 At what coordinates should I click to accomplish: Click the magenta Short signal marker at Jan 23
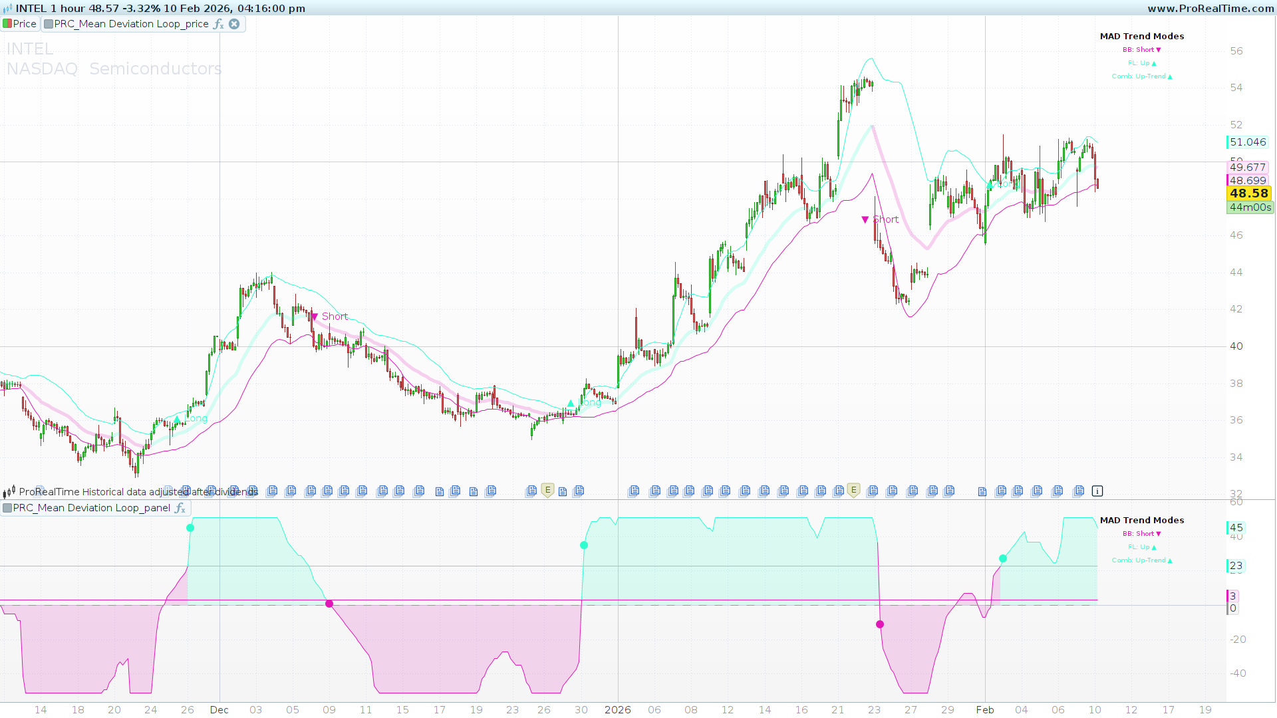(x=865, y=219)
